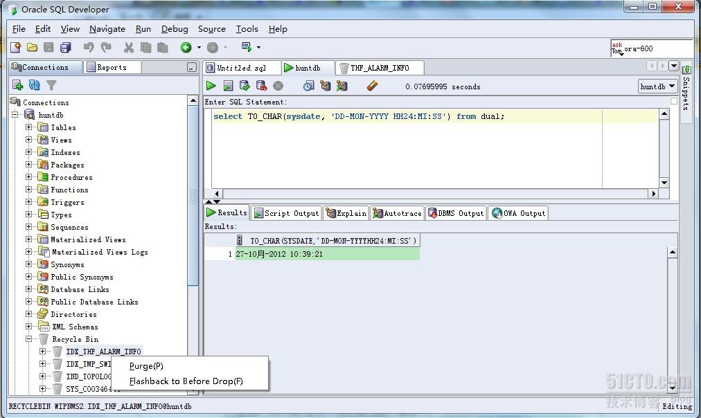Open the File menu
This screenshot has height=418, width=701.
point(19,29)
